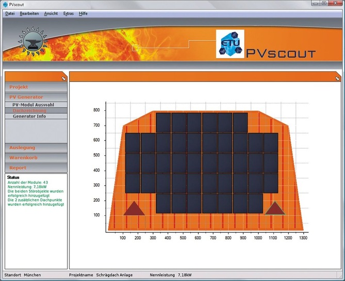Image resolution: width=345 pixels, height=281 pixels.
Task: Click 'Nennleistung 7,18kW' in bottom status bar
Action: point(171,275)
